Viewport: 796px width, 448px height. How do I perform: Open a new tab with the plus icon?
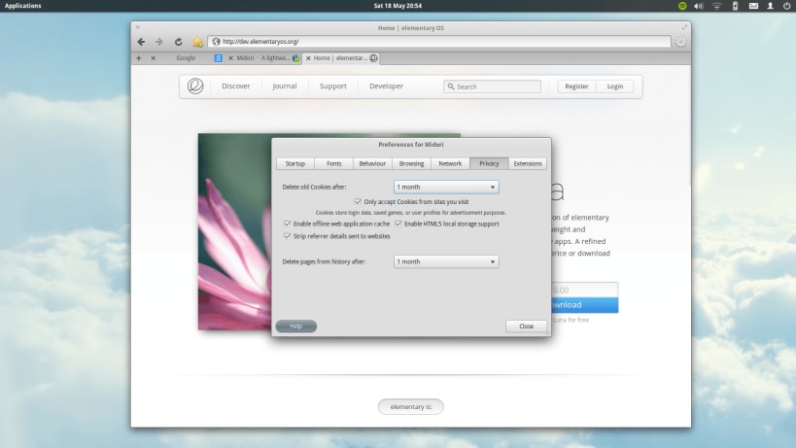(139, 58)
